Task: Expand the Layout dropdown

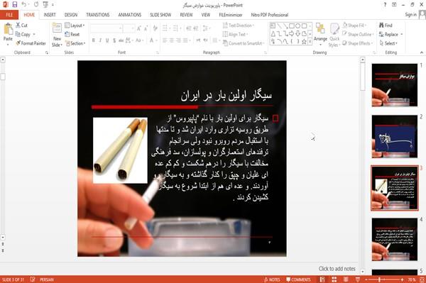Action: click(75, 26)
